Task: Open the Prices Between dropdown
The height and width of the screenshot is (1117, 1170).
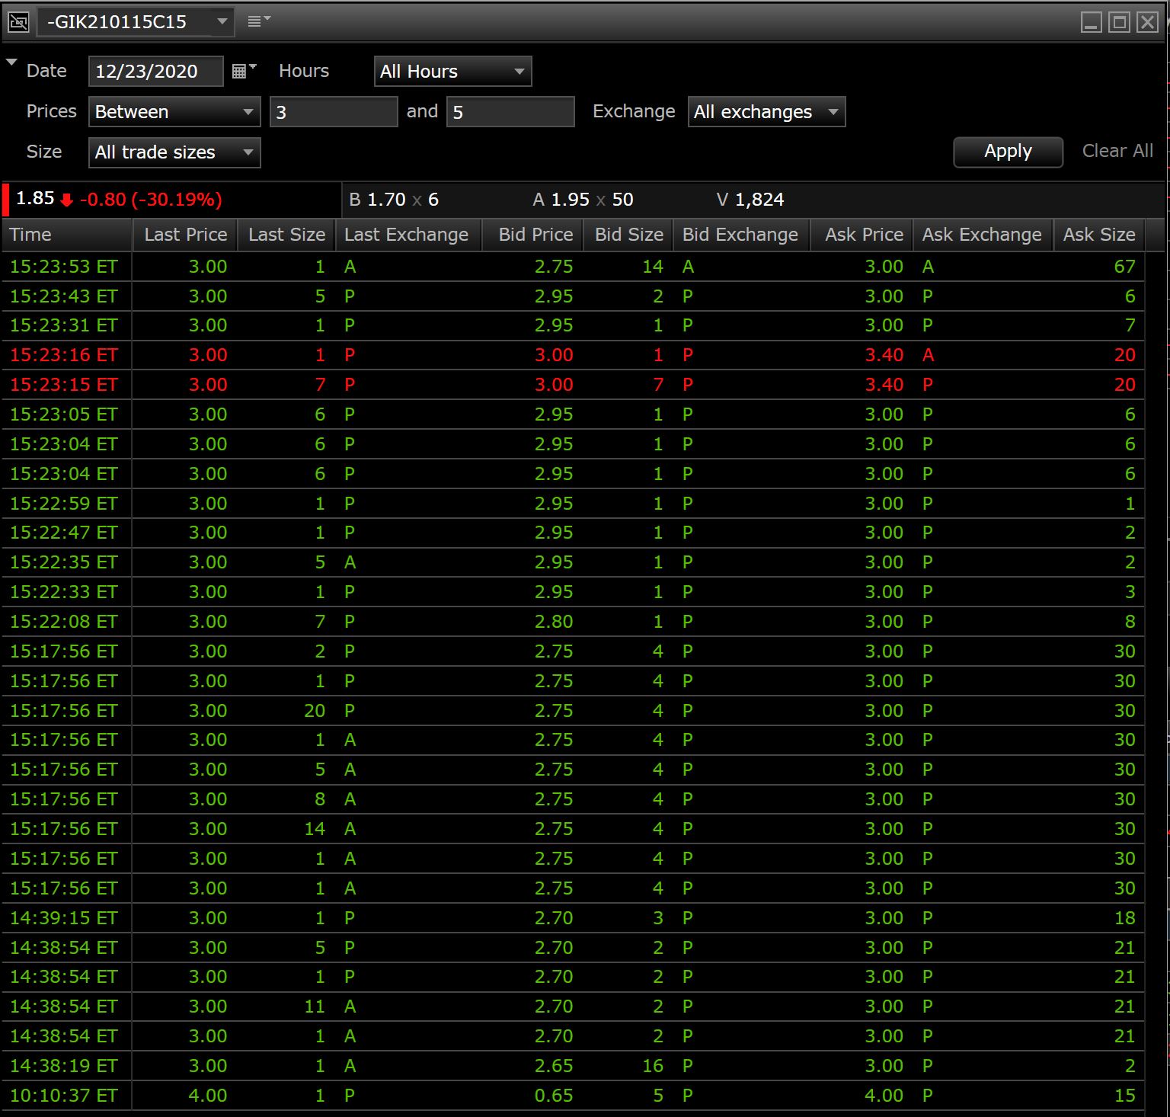Action: click(174, 112)
